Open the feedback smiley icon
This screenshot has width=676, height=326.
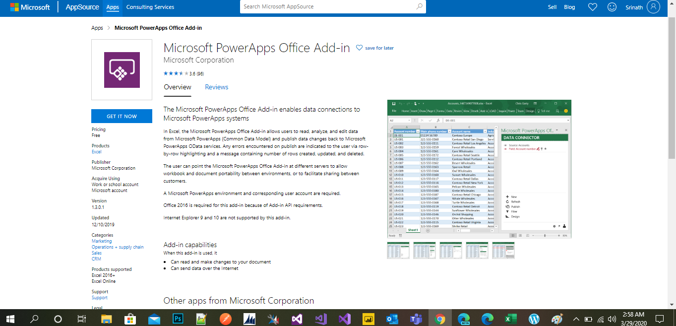tap(612, 7)
